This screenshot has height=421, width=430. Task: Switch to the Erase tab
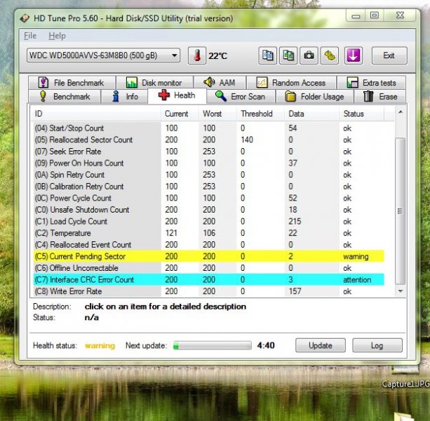pos(380,97)
